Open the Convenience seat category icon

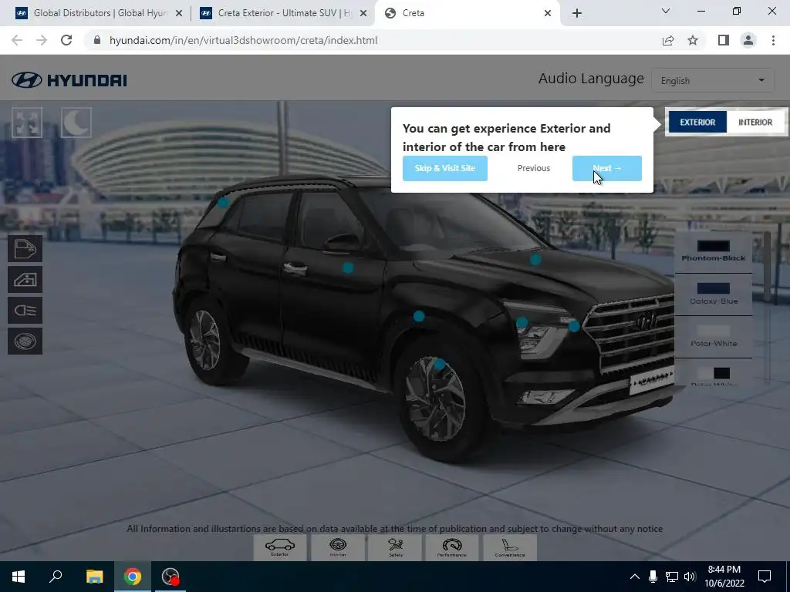click(x=510, y=547)
